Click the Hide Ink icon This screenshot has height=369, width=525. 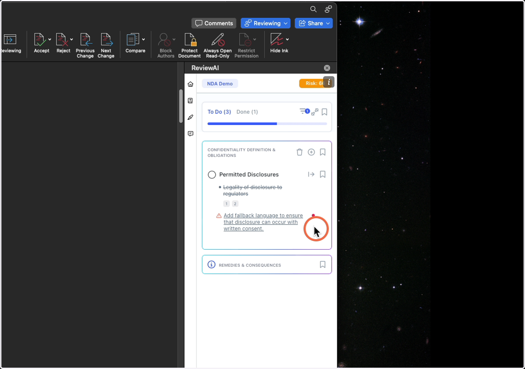[277, 39]
